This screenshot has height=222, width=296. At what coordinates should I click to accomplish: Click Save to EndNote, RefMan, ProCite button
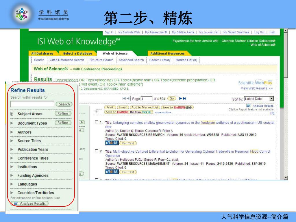129,112
